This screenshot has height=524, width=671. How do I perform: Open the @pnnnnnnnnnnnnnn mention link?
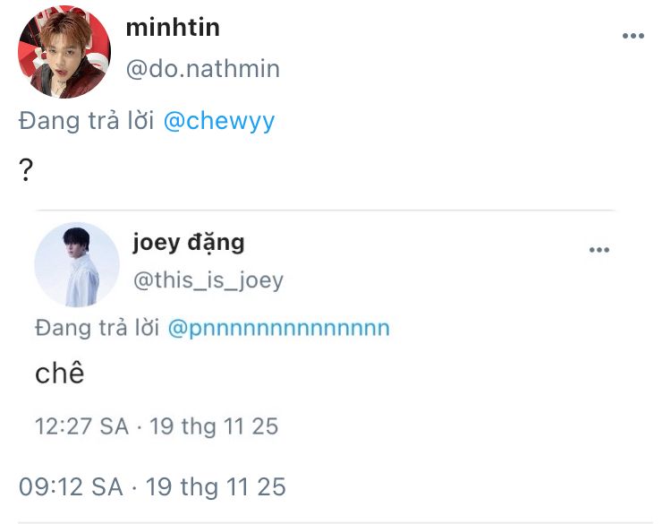(278, 328)
